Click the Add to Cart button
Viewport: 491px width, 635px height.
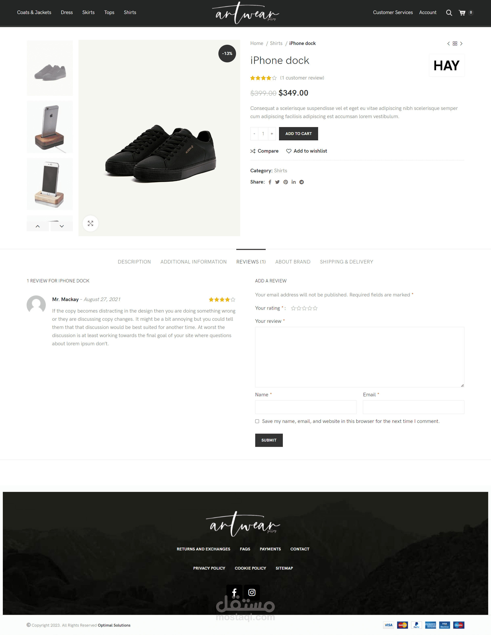pos(298,134)
